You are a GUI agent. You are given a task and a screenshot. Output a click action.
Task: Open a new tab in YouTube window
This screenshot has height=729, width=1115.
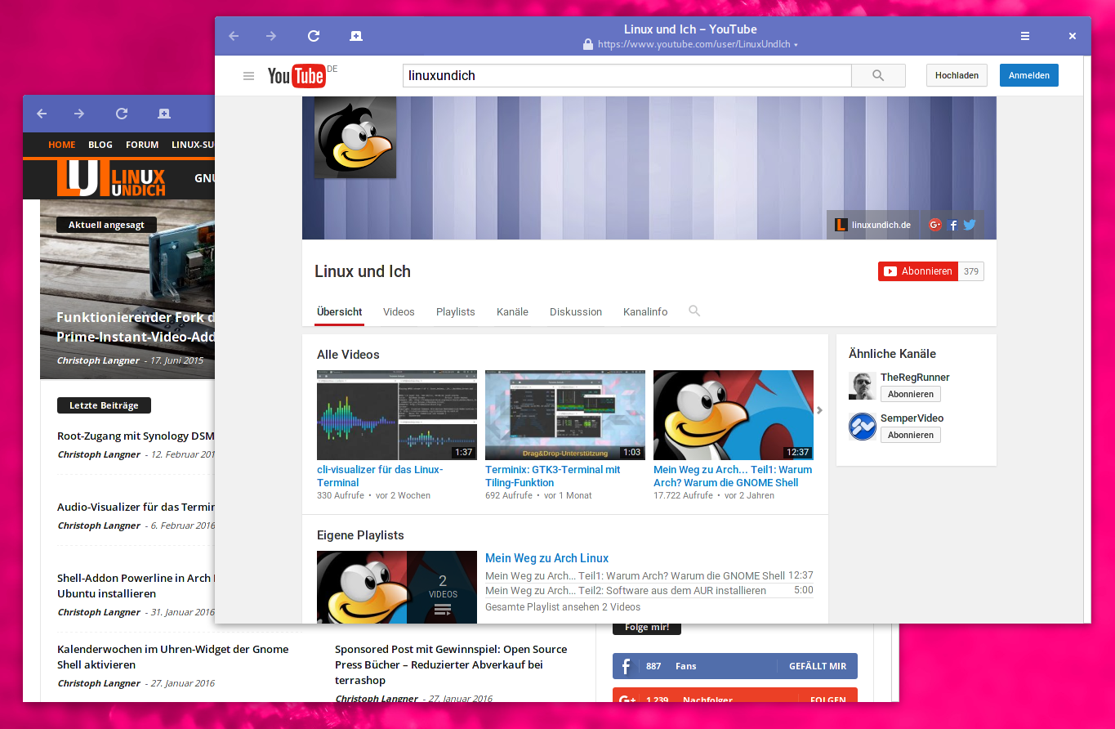coord(356,36)
